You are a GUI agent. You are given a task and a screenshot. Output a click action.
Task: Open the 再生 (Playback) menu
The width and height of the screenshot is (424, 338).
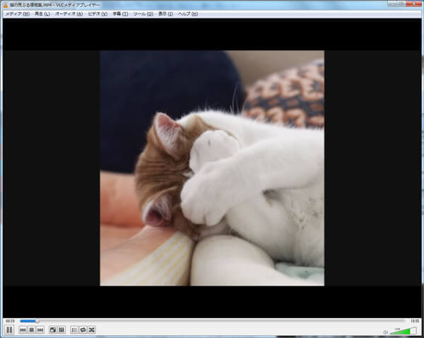point(42,13)
